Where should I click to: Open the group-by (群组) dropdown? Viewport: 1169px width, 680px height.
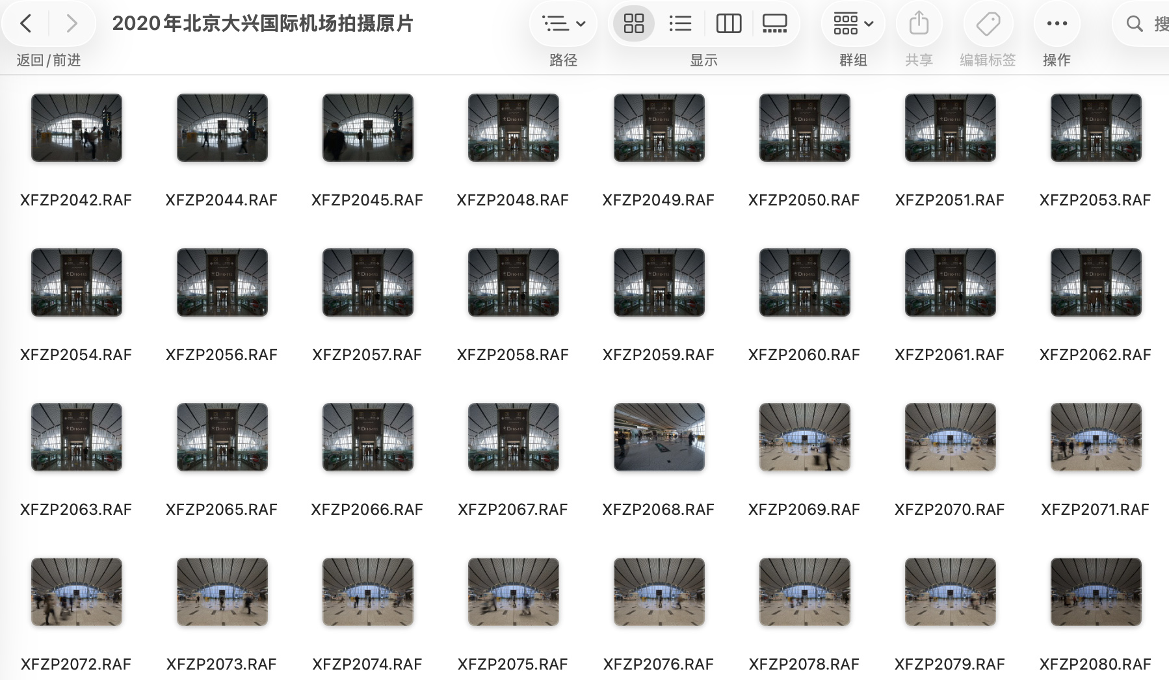click(853, 24)
